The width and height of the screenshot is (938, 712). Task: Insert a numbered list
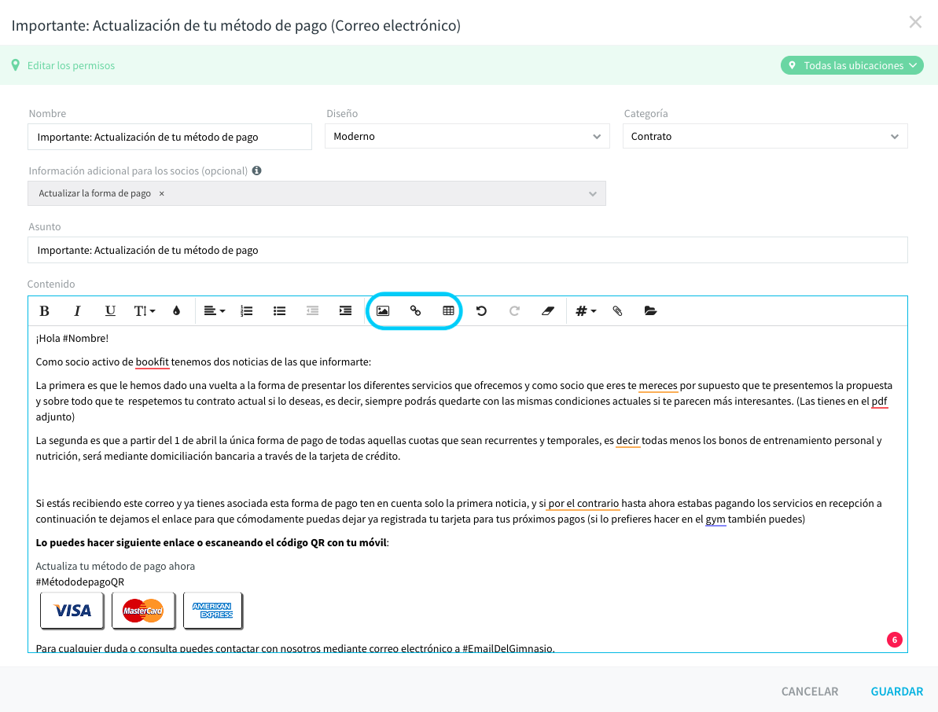(x=246, y=311)
